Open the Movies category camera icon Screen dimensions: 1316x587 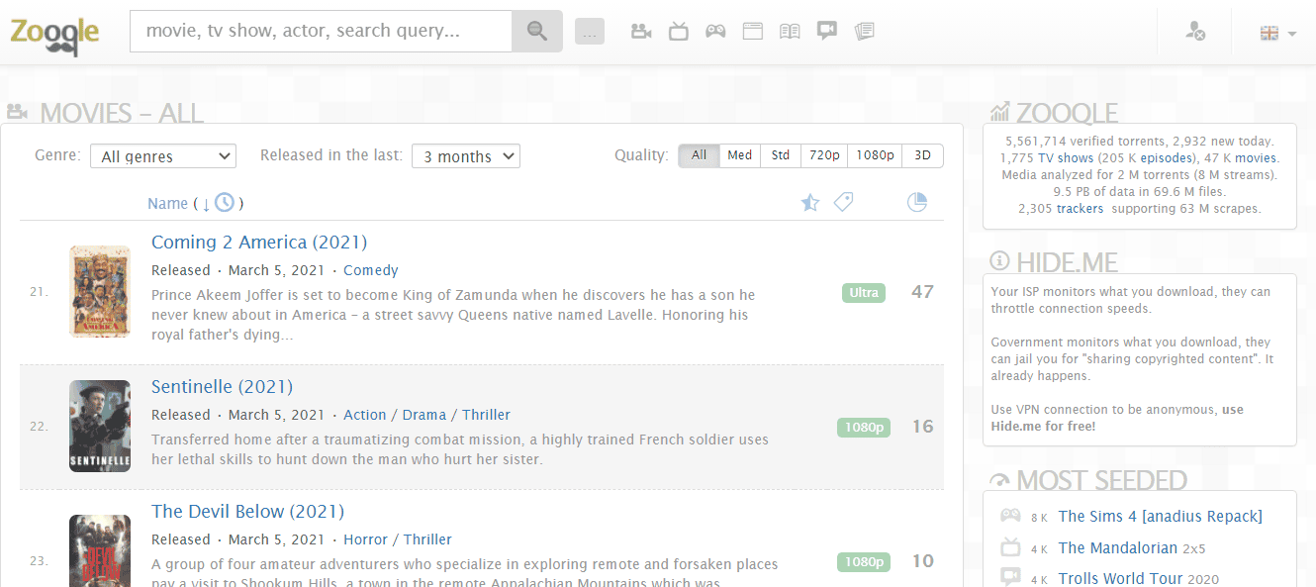[641, 32]
